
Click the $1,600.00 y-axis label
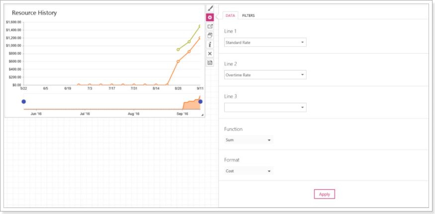13,22
